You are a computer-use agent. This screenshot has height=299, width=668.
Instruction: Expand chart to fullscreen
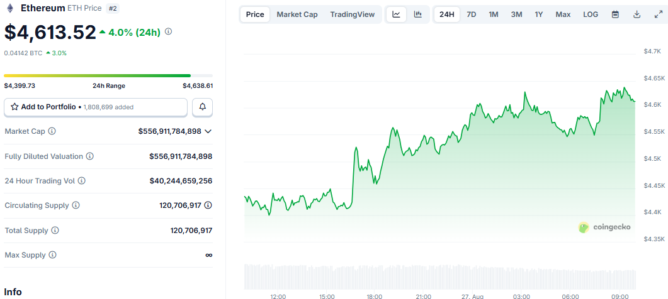click(658, 14)
